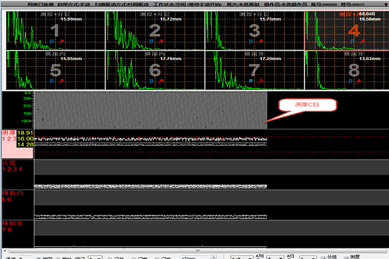Click the red A gate marker in channel 3

(x=260, y=41)
